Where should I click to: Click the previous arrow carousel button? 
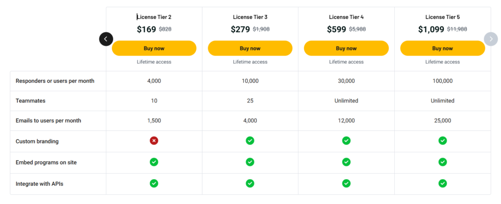click(106, 39)
